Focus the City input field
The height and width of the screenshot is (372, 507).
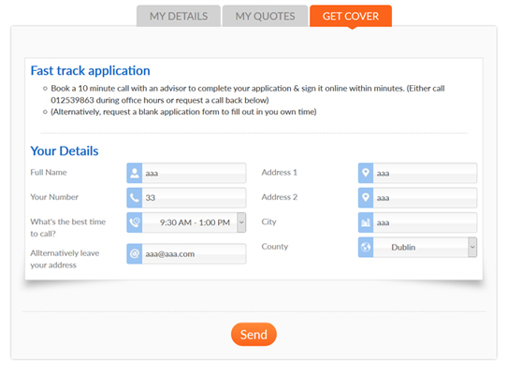(426, 222)
